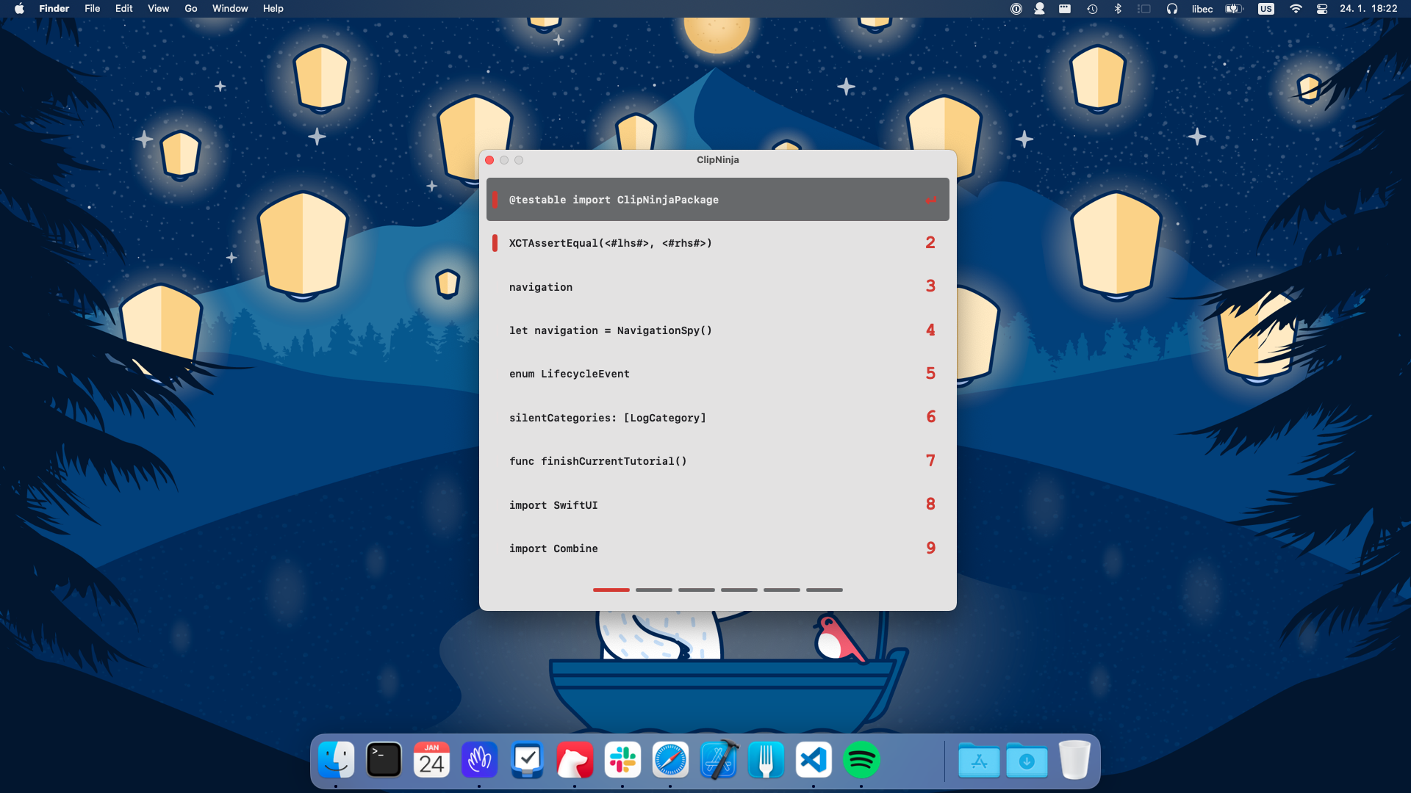Image resolution: width=1411 pixels, height=793 pixels.
Task: Select the 'navigation' clip row
Action: click(x=718, y=286)
